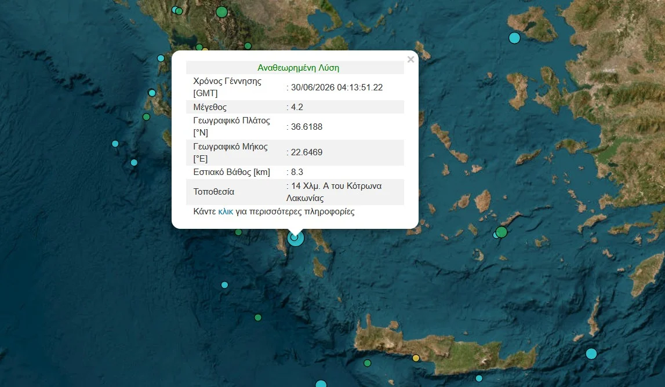This screenshot has height=387, width=665.
Task: Select the green marker off southwest Crete coast
Action: (x=368, y=363)
